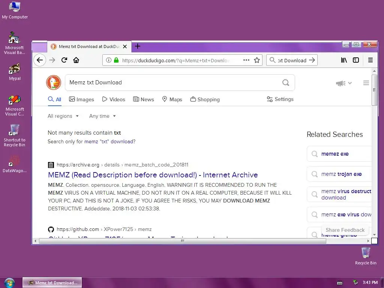384x288 pixels.
Task: Click the DuckDuckGo duck logo
Action: click(x=54, y=82)
